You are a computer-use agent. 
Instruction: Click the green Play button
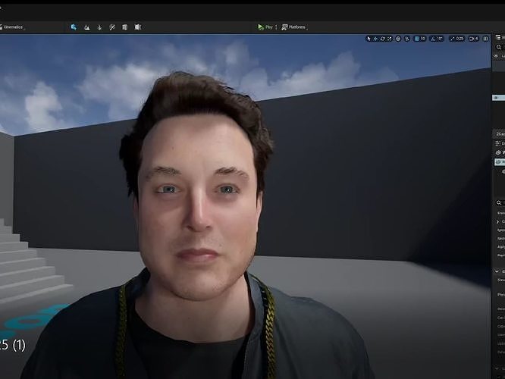click(261, 27)
